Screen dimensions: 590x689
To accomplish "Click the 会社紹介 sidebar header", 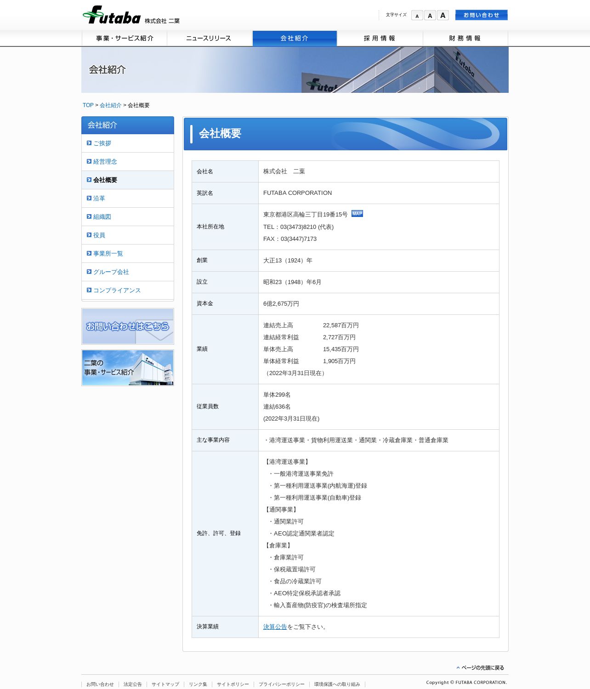I will tap(128, 125).
